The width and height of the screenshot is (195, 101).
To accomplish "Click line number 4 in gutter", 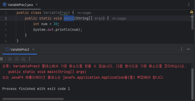I will click(x=6, y=30).
